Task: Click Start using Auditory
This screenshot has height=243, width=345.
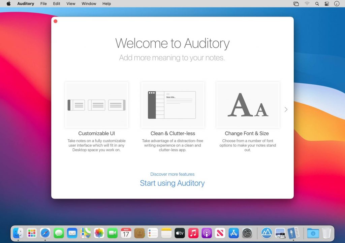Action: [x=172, y=183]
